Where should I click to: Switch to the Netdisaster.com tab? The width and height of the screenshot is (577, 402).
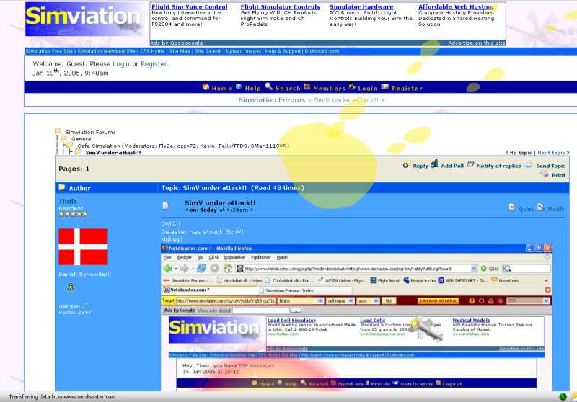[208, 290]
